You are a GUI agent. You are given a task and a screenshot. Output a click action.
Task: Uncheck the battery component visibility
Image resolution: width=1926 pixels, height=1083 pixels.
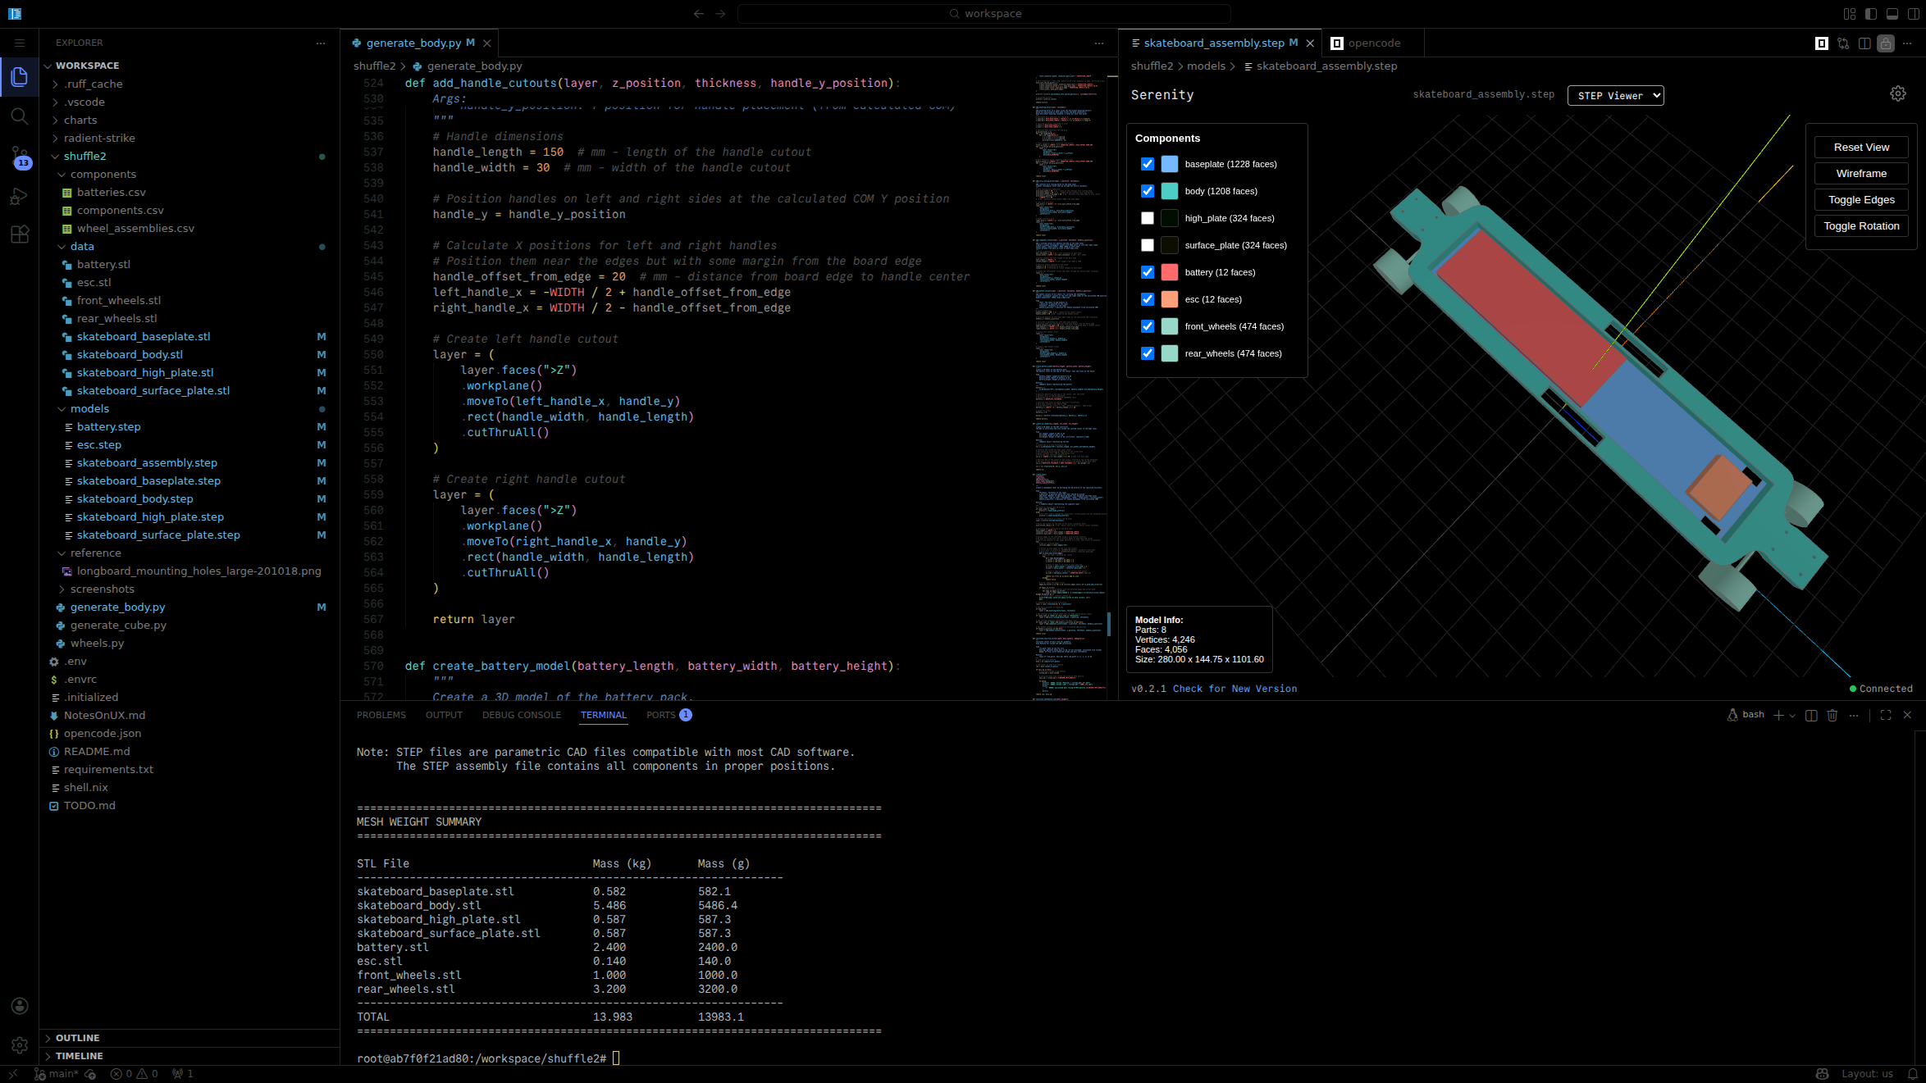click(x=1148, y=271)
